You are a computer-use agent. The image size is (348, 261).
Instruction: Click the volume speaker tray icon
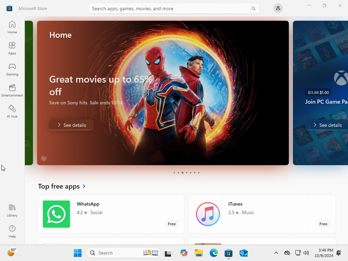click(x=306, y=253)
